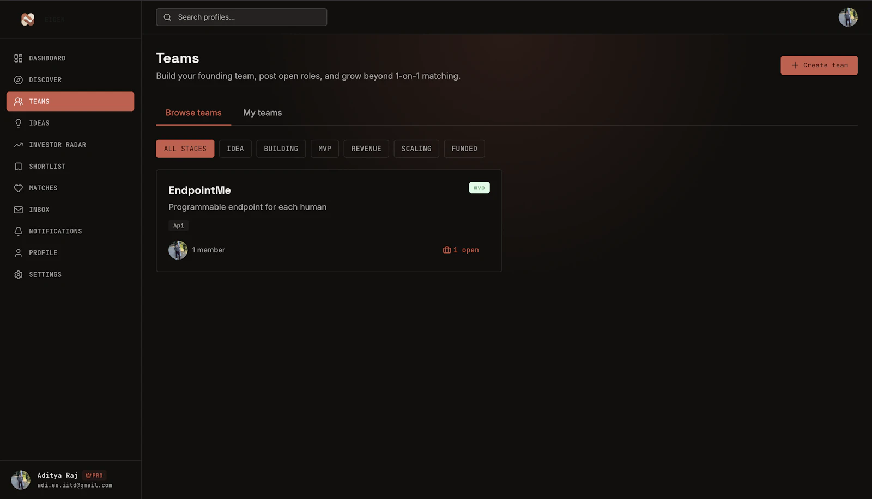Click the Aditya Raj name
Viewport: 872px width, 499px height.
point(58,476)
